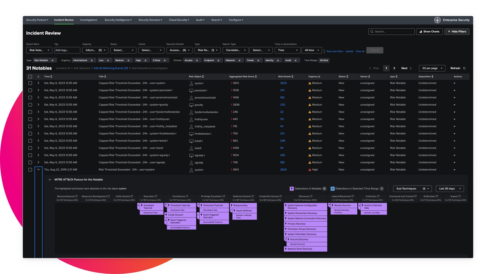Click the computer icon beside gravity risk object

click(191, 105)
